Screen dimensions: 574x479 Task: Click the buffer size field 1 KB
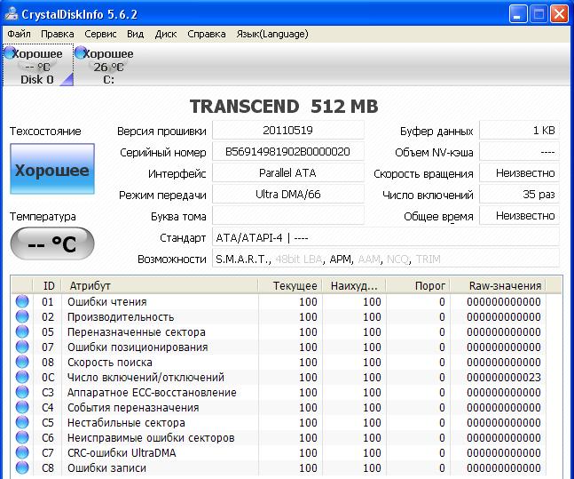point(520,131)
